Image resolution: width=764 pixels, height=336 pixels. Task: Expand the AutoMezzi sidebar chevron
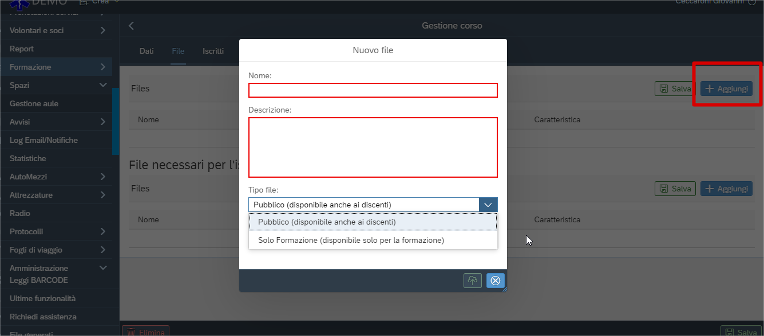point(102,177)
